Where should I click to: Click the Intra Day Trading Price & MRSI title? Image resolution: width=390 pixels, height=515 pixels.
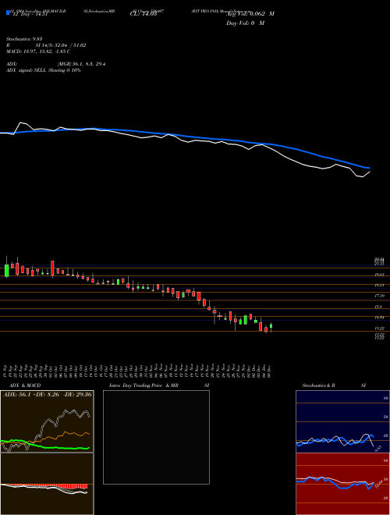click(159, 385)
